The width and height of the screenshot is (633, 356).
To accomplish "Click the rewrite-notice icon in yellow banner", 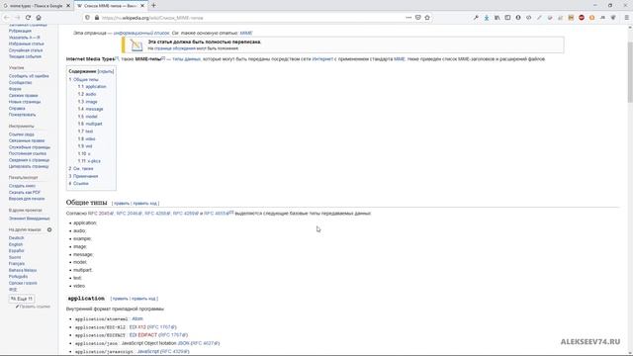I will click(x=136, y=45).
